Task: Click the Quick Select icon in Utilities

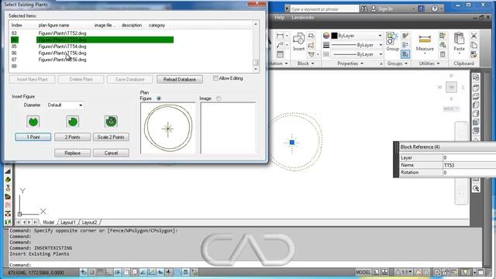Action: coord(443,36)
